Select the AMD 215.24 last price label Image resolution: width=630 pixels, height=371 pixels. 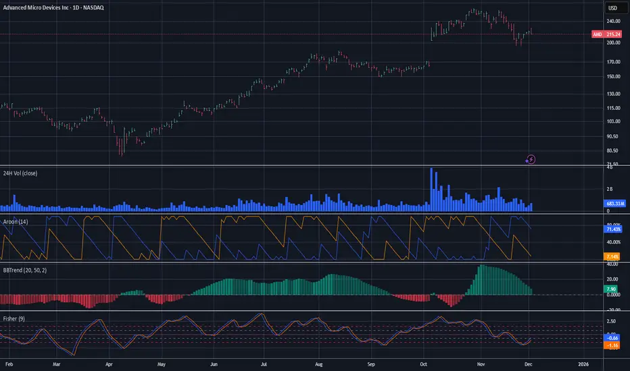607,34
